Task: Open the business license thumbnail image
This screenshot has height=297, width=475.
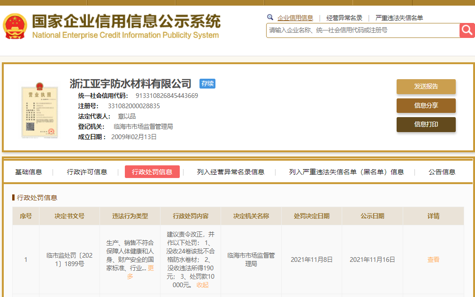Action: [39, 110]
